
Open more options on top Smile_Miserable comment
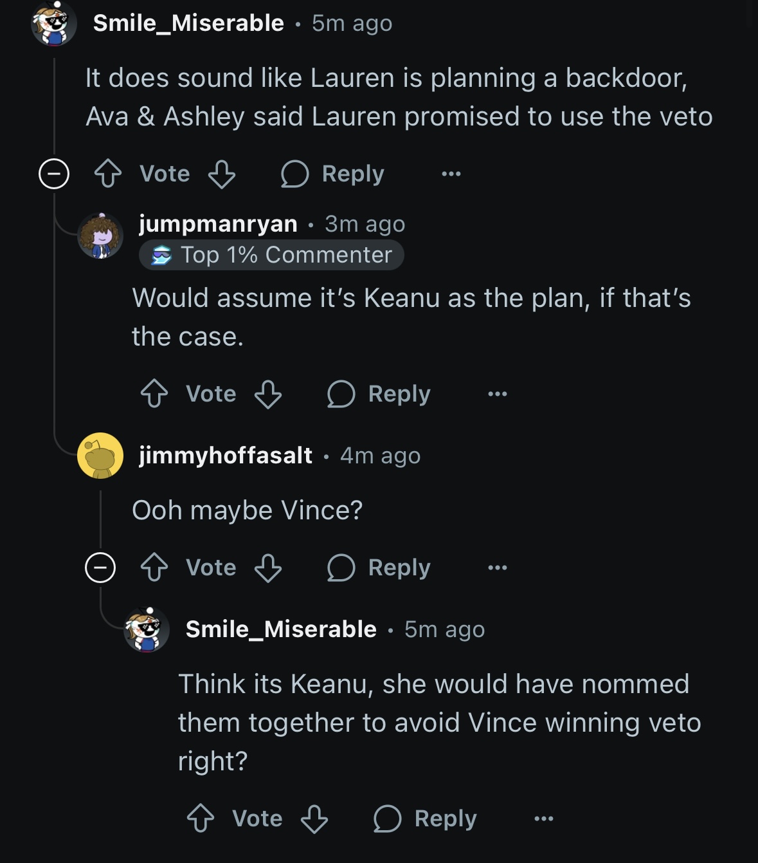click(x=451, y=174)
